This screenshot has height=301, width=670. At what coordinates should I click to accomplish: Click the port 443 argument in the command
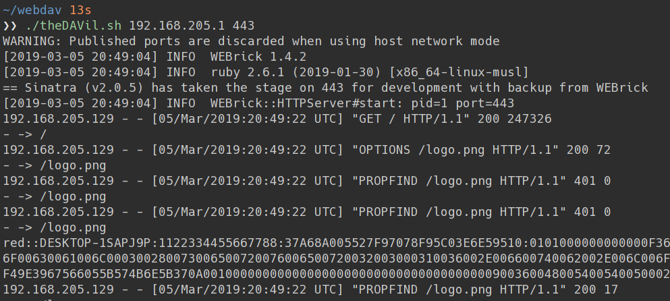point(244,26)
